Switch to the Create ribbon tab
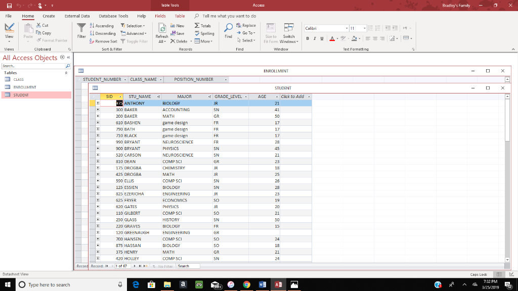This screenshot has width=518, height=291. pyautogui.click(x=49, y=16)
